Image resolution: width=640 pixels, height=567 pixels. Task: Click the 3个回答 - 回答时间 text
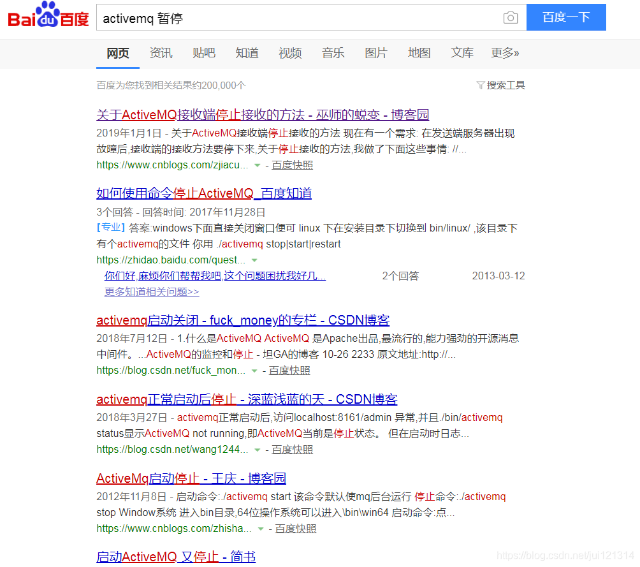pos(181,212)
